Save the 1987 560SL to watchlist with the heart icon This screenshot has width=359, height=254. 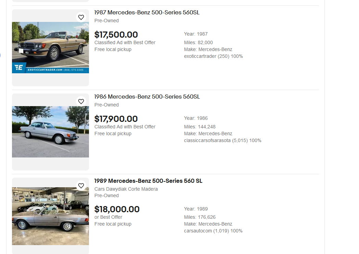81,17
